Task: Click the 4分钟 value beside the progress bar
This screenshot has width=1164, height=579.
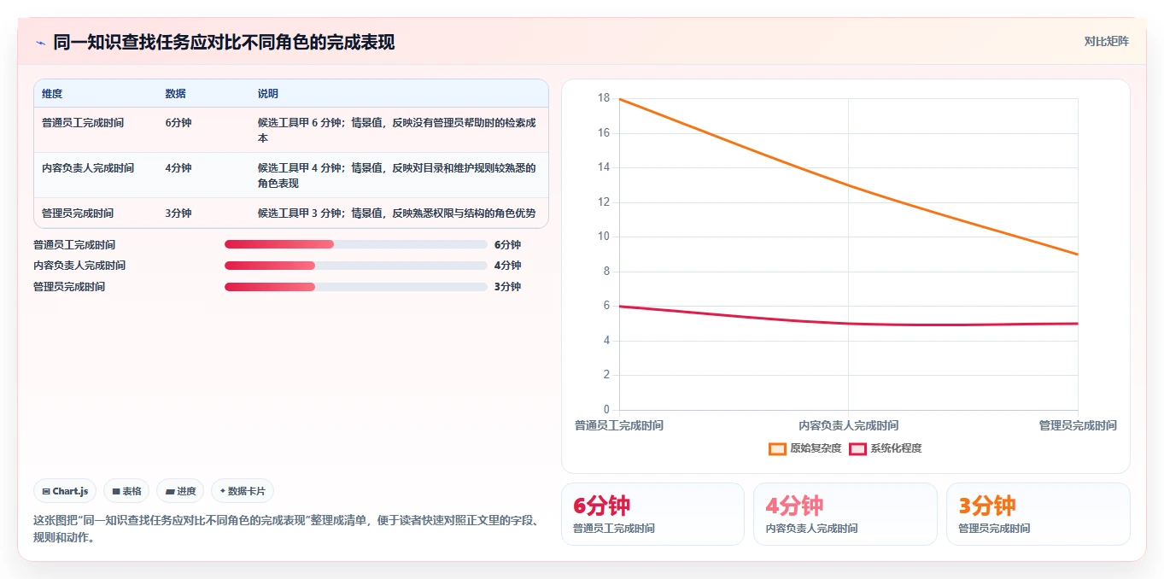Action: click(508, 266)
